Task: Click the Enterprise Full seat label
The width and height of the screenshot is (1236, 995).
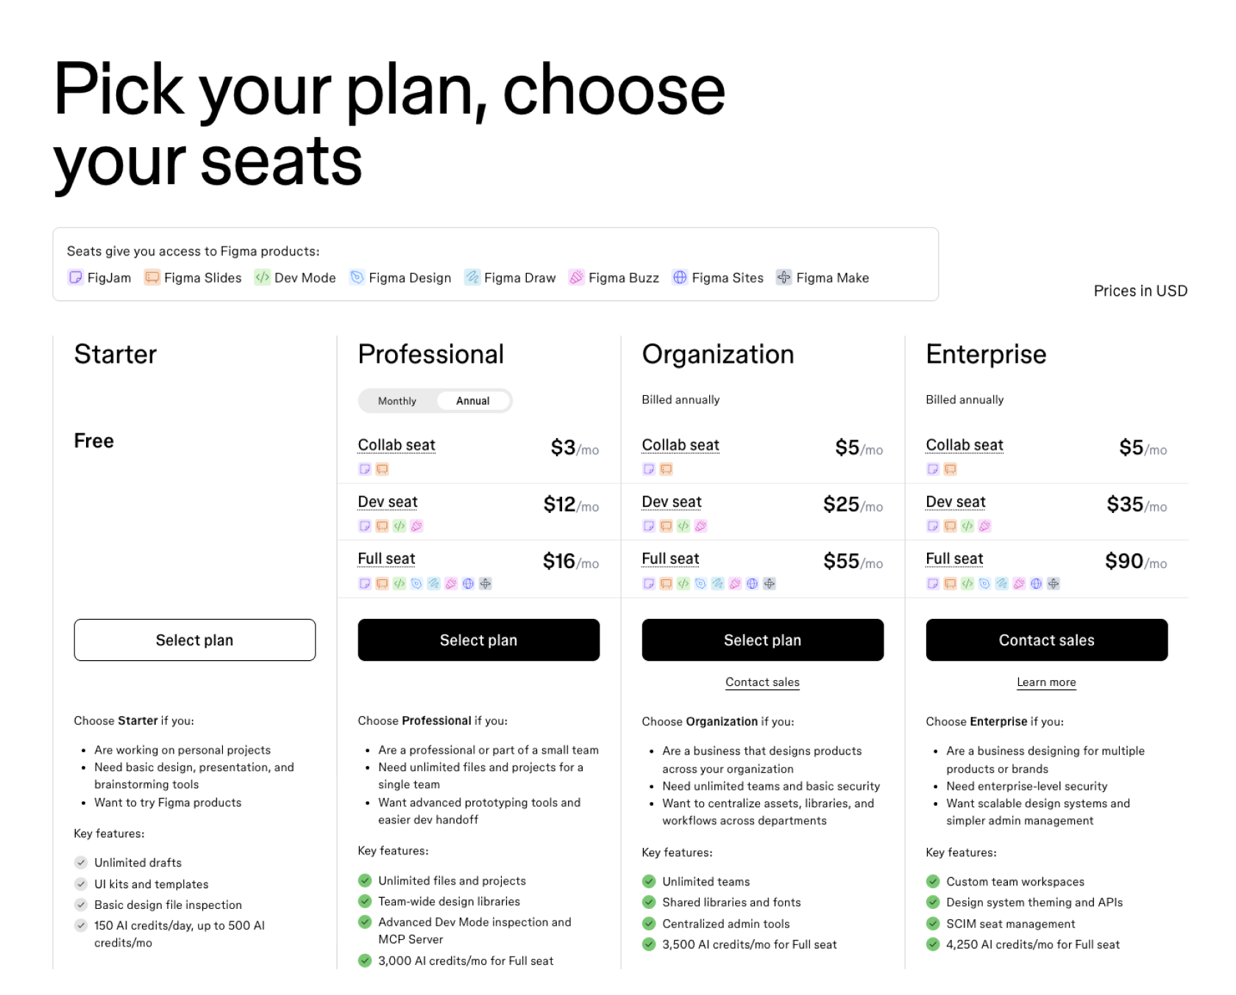Action: 954,559
